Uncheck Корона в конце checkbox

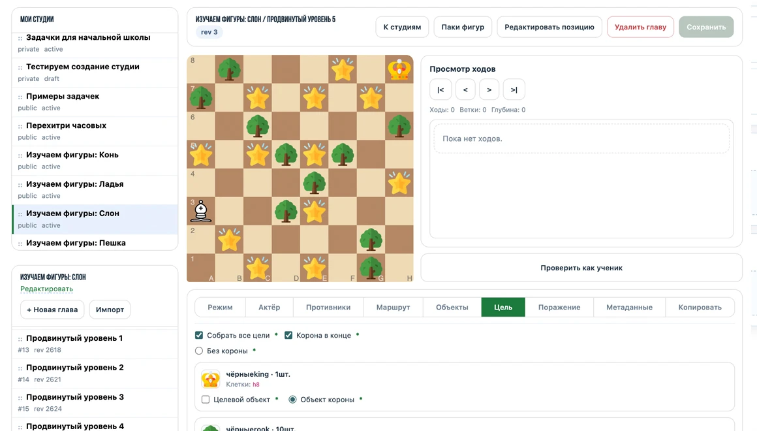pos(288,335)
